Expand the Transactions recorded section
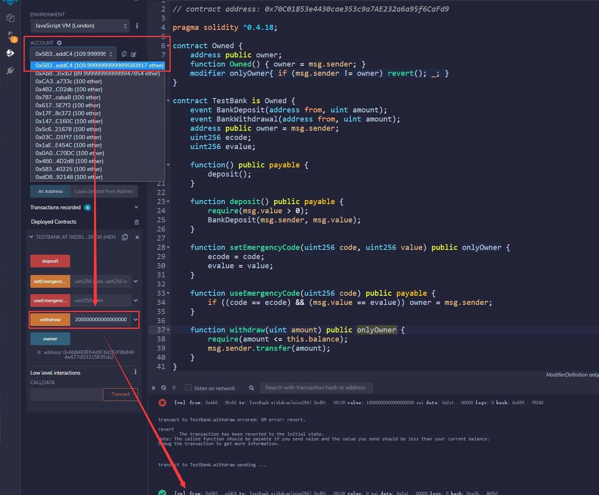Screen dimensions: 599x495 [136, 207]
